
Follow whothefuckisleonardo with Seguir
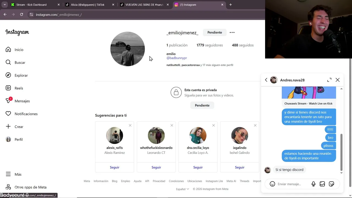[156, 167]
